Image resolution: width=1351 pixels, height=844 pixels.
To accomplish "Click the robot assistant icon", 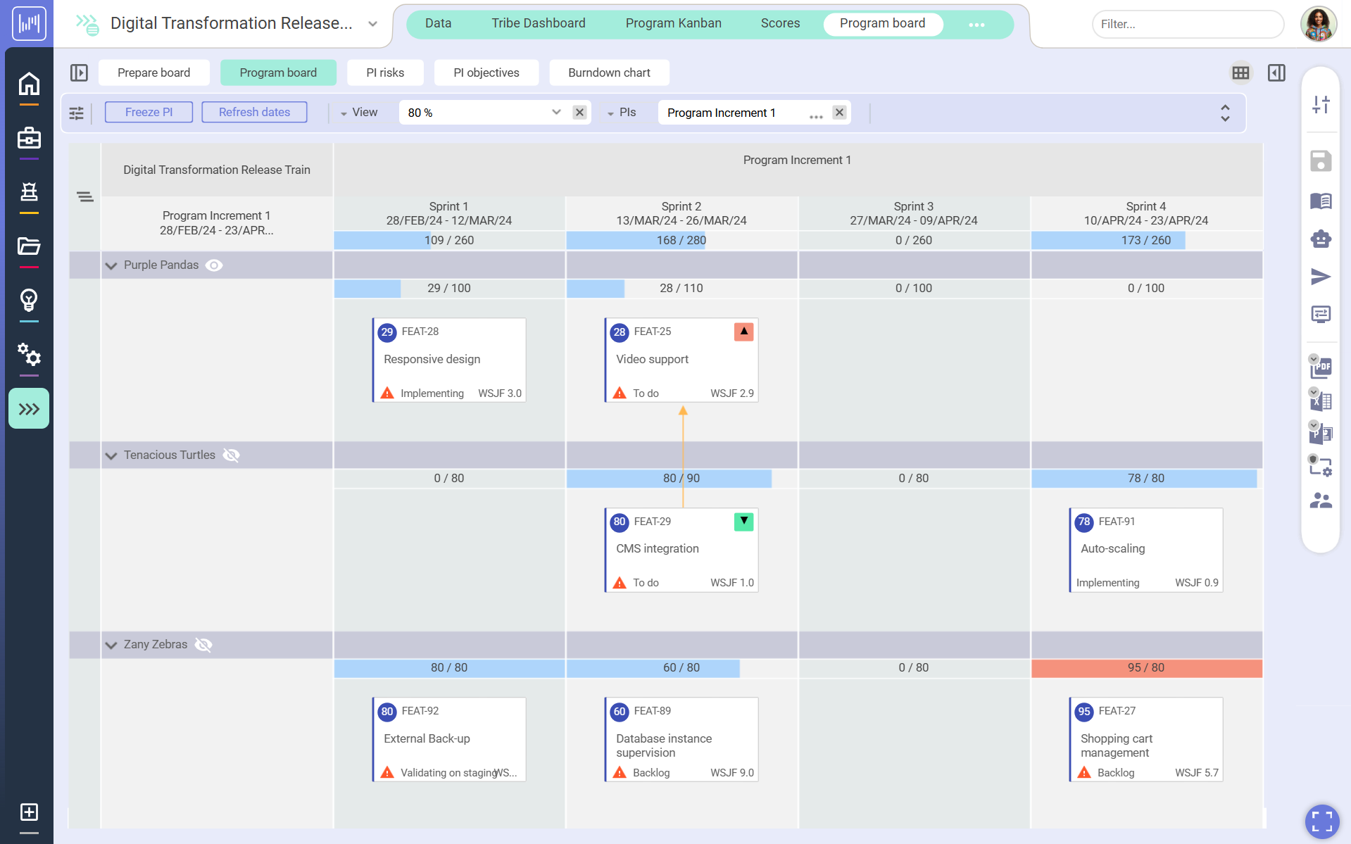I will click(1321, 239).
